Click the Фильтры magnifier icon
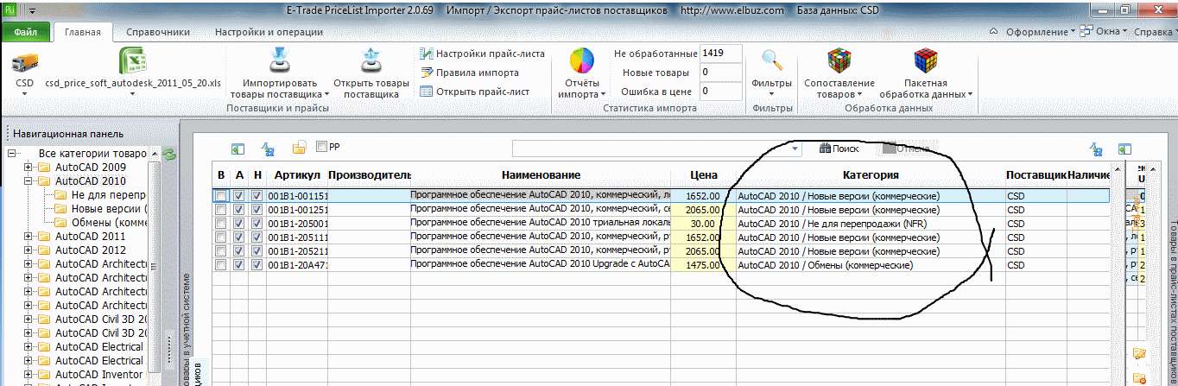The height and width of the screenshot is (386, 1178). [772, 60]
